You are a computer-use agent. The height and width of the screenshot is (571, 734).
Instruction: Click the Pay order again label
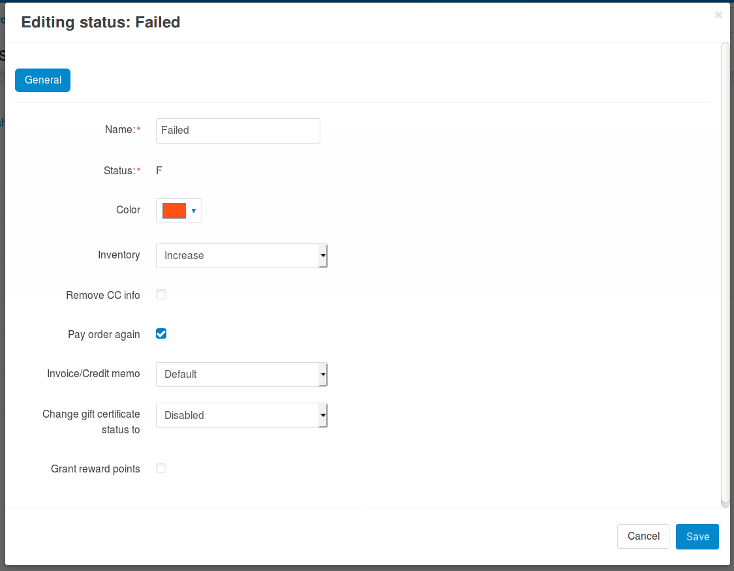click(104, 335)
